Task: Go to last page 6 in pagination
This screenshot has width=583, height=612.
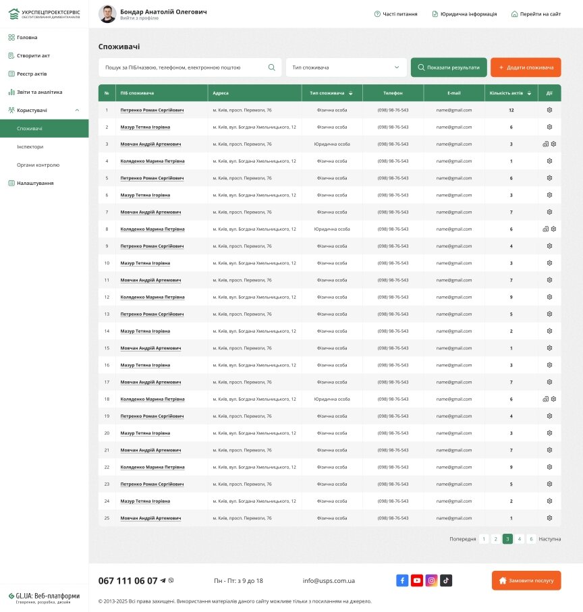Action: [x=531, y=539]
